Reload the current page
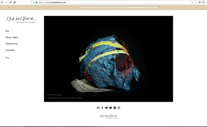This screenshot has height=127, width=207. pyautogui.click(x=11, y=2)
